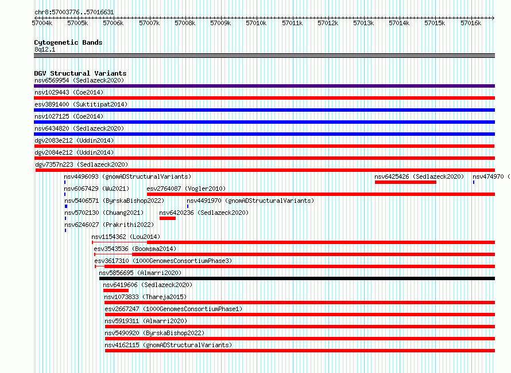
Task: Click blue marker under nsv5406571
Action: 66,206
